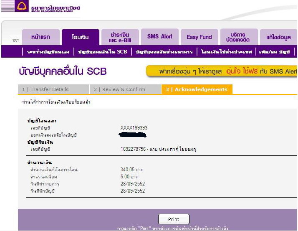The image size is (298, 231).
Task: Open the Easy Fund tab
Action: pyautogui.click(x=200, y=37)
